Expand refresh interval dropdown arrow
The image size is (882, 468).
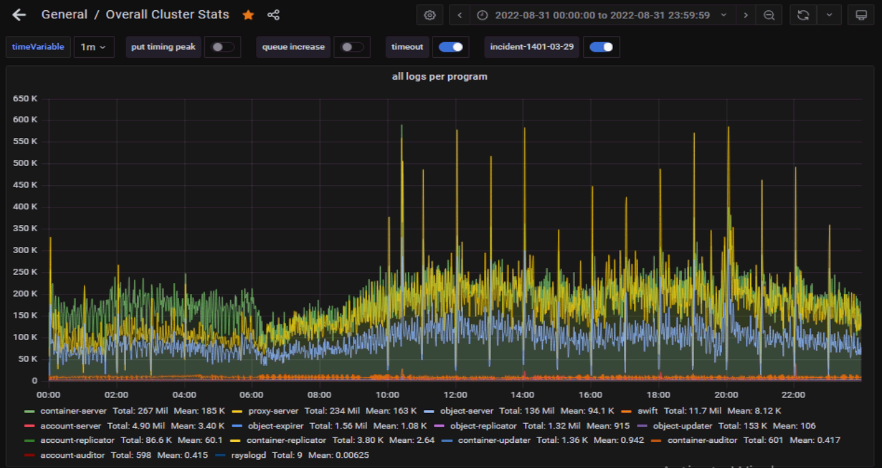coord(829,15)
